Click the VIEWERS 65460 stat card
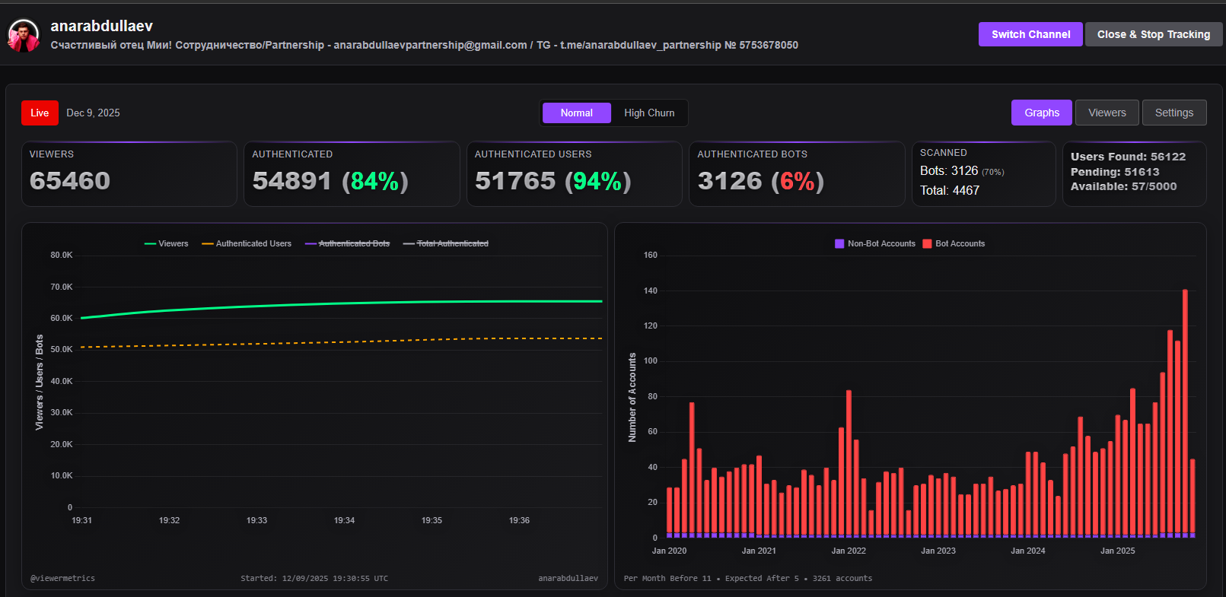The height and width of the screenshot is (597, 1226). click(129, 173)
